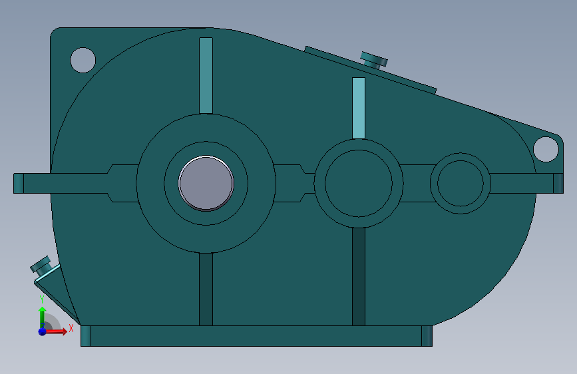Select the gray output shaft end face
This screenshot has height=374, width=577.
[206, 183]
